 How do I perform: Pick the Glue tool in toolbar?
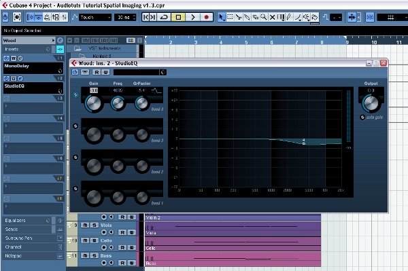coord(247,18)
